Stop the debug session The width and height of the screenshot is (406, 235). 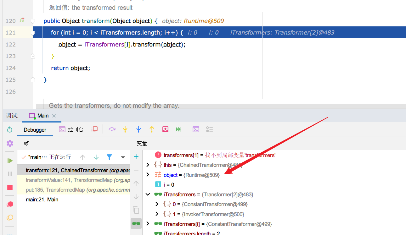10,187
